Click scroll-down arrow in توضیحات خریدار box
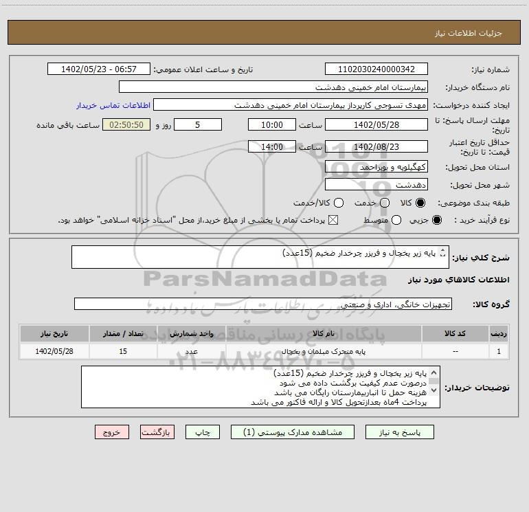The width and height of the screenshot is (529, 512). click(x=434, y=390)
